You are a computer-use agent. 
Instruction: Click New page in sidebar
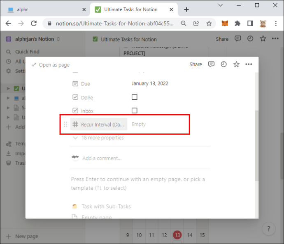click(22, 236)
